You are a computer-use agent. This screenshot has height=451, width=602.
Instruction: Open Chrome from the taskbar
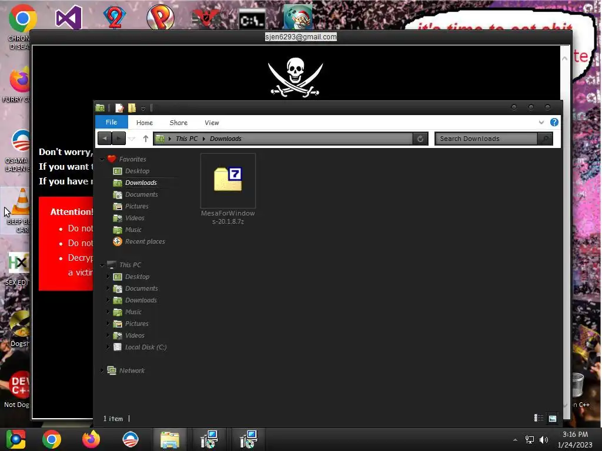[x=52, y=439]
